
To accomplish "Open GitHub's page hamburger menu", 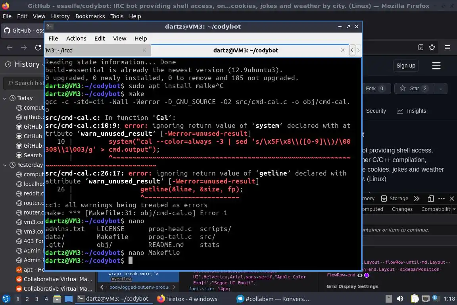I will [x=436, y=66].
